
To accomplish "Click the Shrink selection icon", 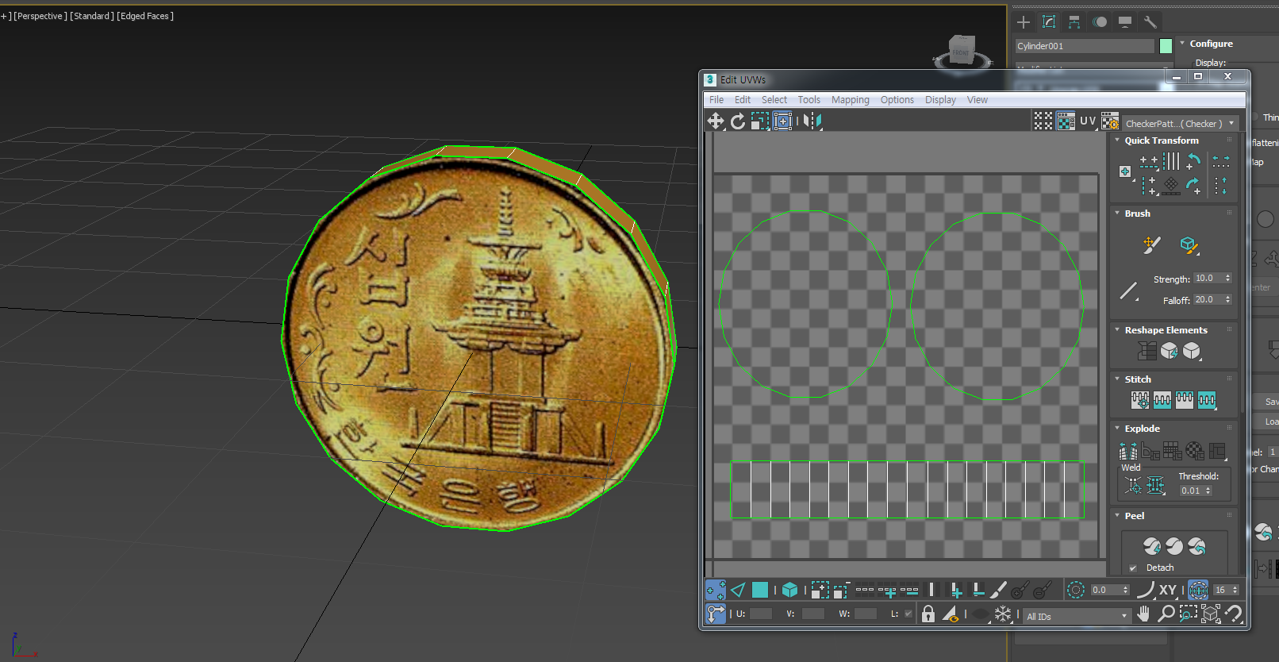I will pos(842,590).
